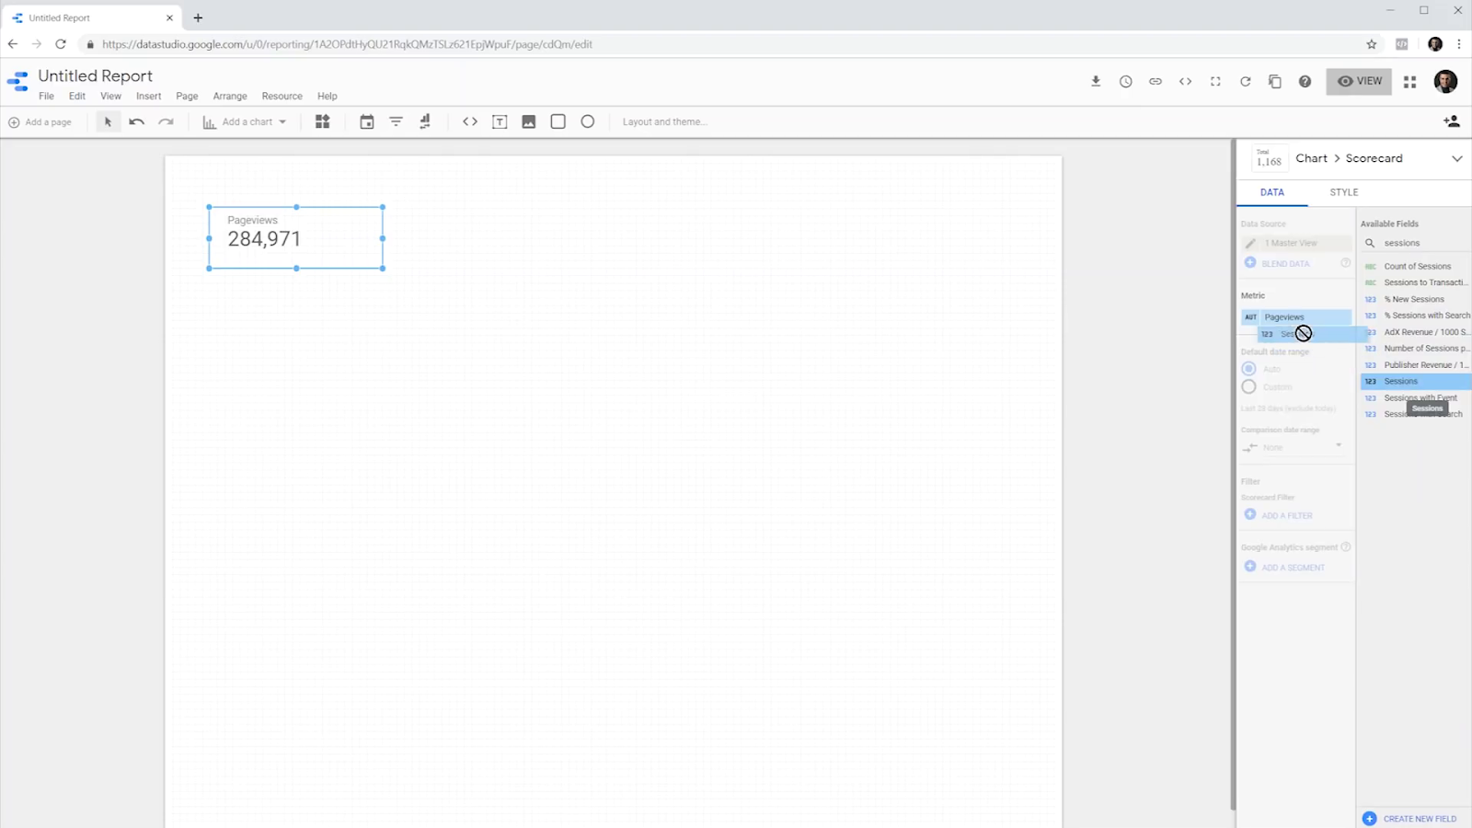
Task: Undo the last action
Action: click(x=137, y=121)
